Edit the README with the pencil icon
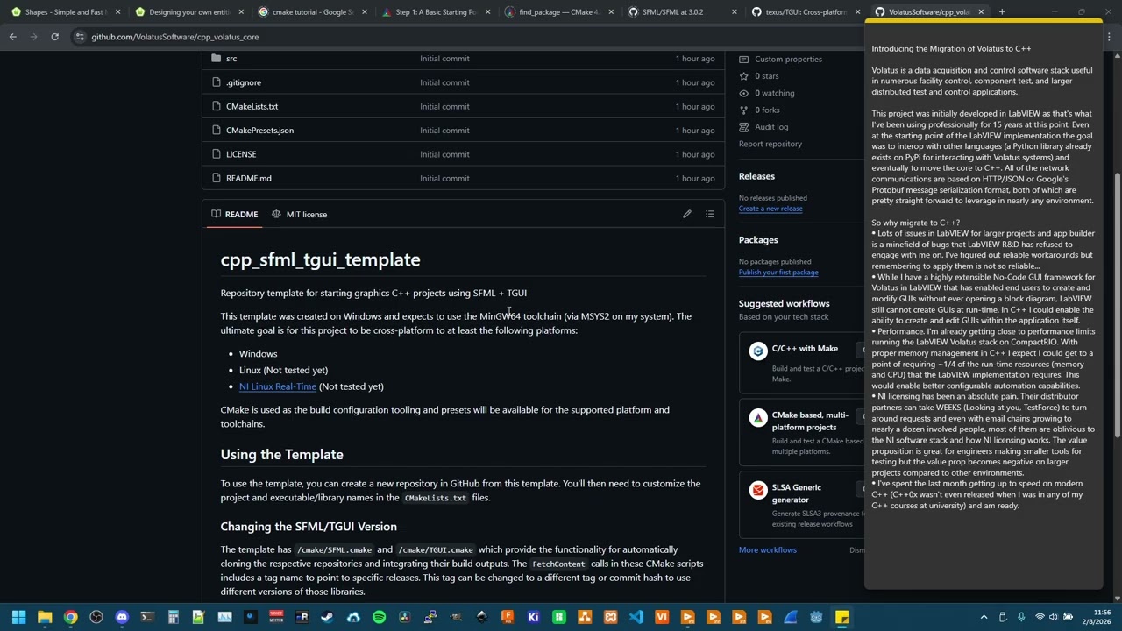 click(x=687, y=214)
